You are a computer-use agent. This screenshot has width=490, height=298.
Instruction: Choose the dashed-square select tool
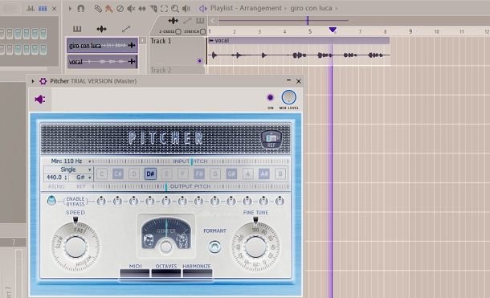click(164, 8)
